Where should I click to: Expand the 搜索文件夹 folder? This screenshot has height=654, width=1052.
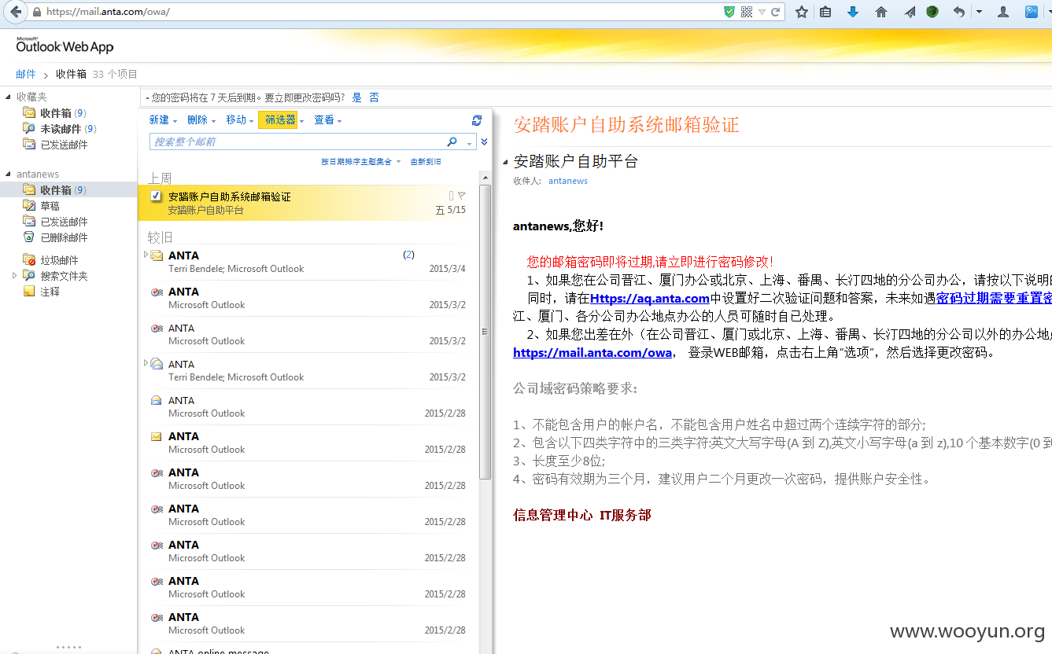click(14, 276)
